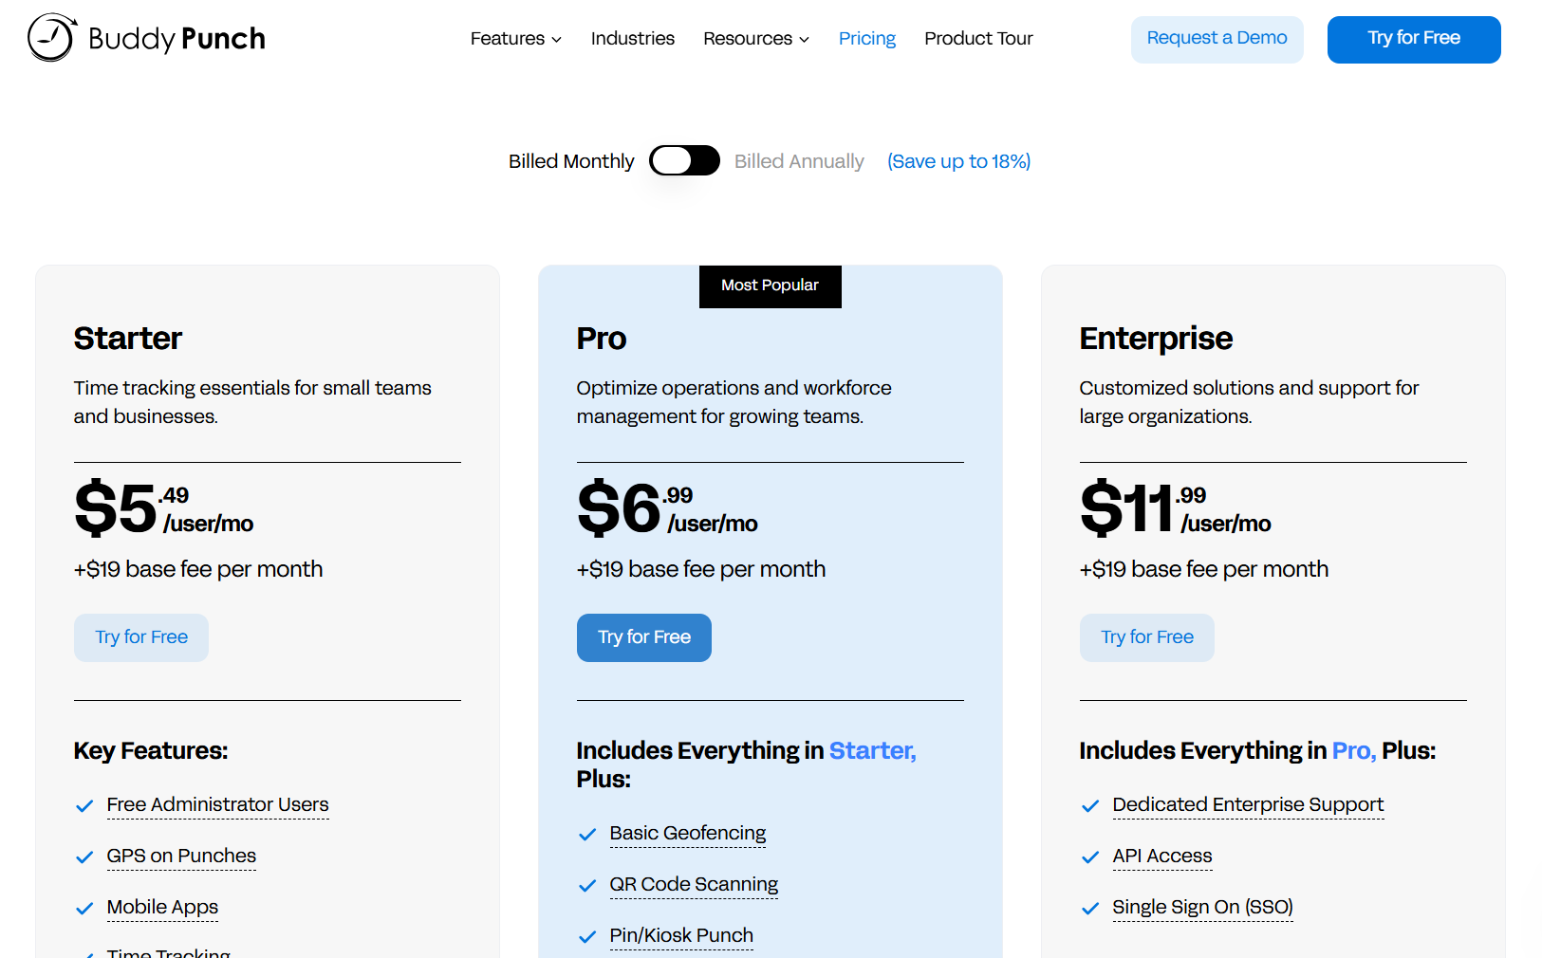Expand the Resources dropdown menu
Viewport: 1542px width, 958px height.
pyautogui.click(x=756, y=39)
